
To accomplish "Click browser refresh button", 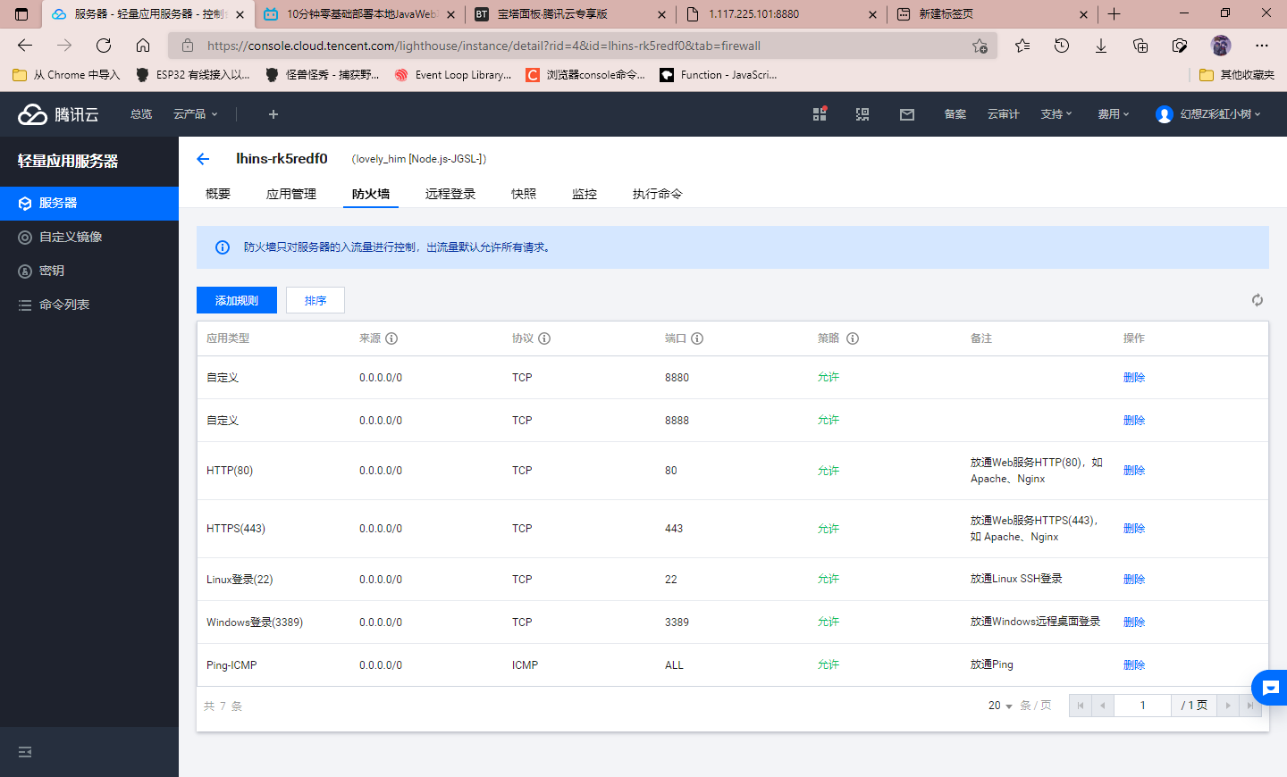I will pos(104,46).
